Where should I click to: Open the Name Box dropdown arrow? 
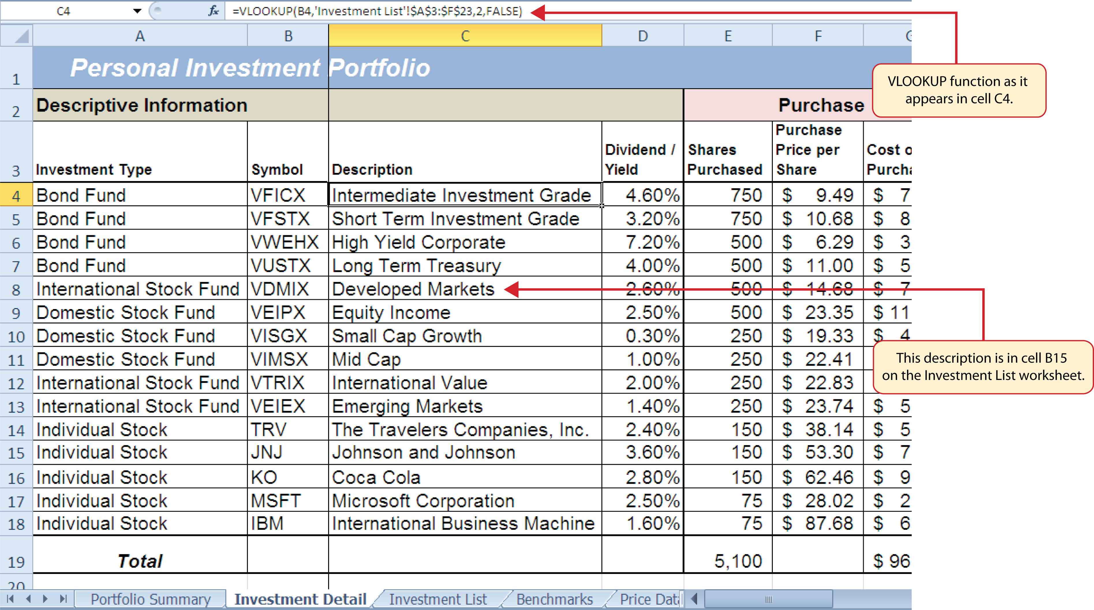137,11
